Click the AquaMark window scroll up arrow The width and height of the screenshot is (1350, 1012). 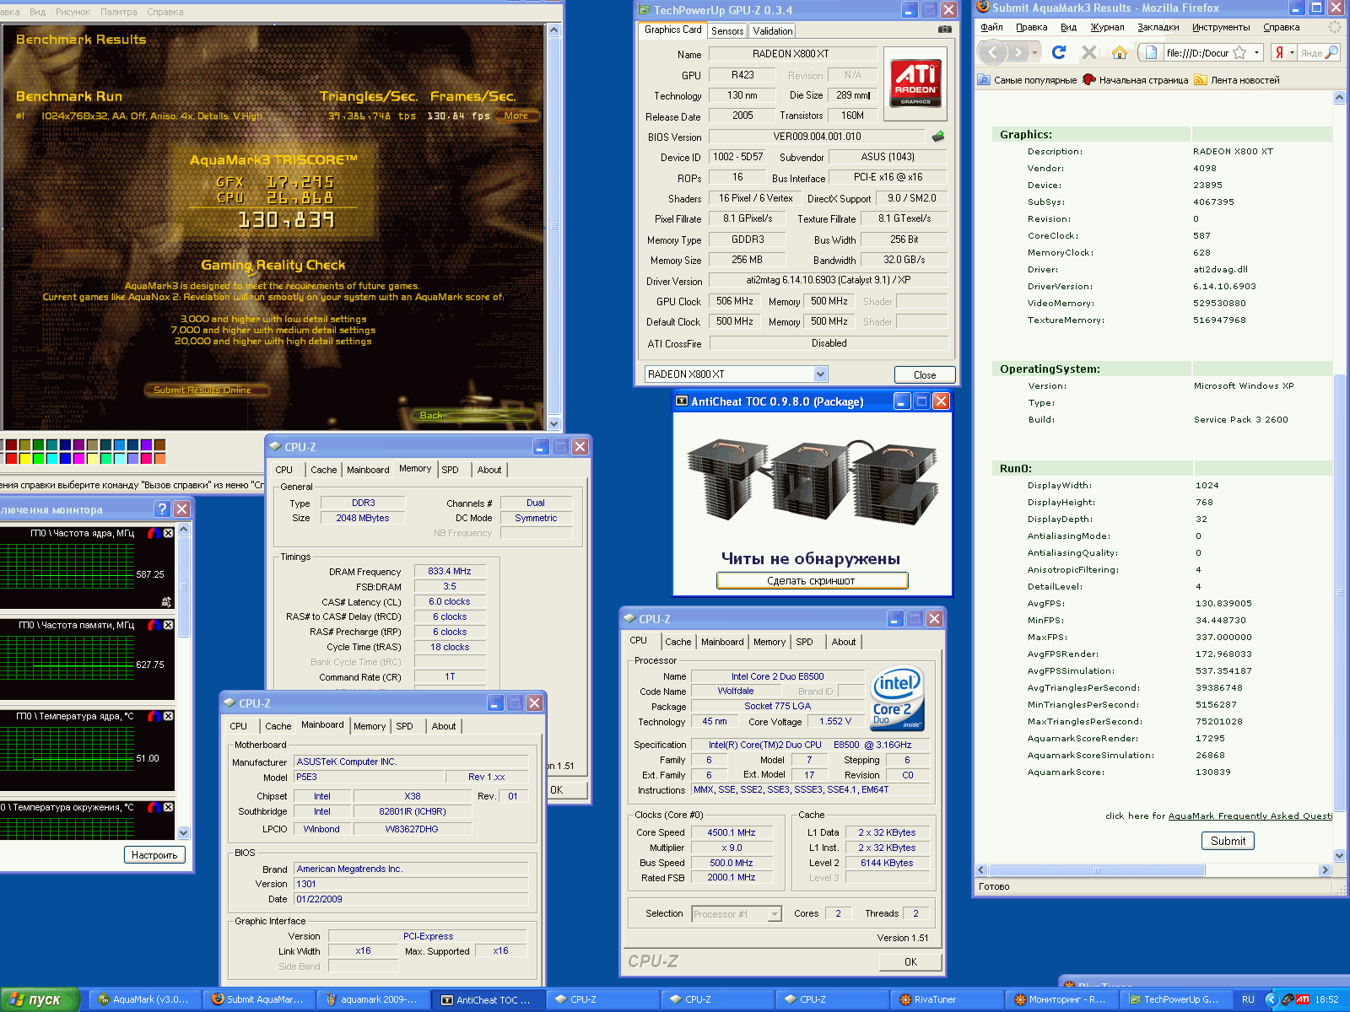554,30
